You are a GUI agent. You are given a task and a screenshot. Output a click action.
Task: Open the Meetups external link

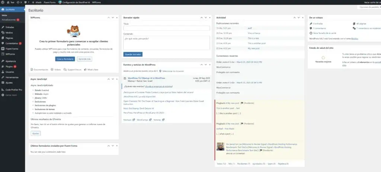pos(129,120)
